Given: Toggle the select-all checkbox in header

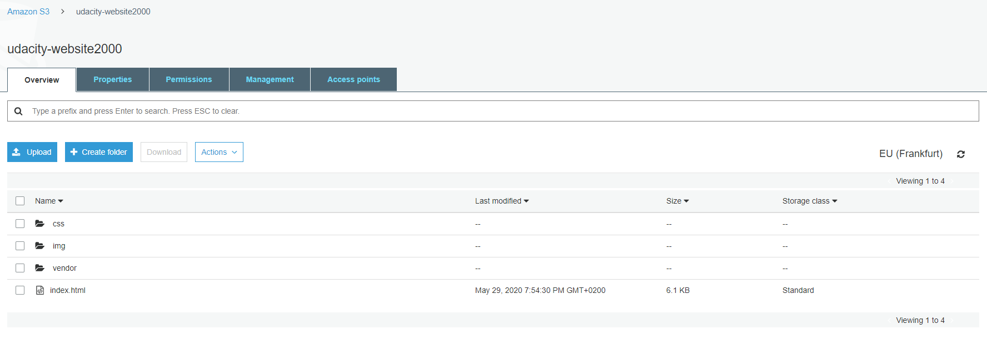Looking at the screenshot, I should click(20, 201).
